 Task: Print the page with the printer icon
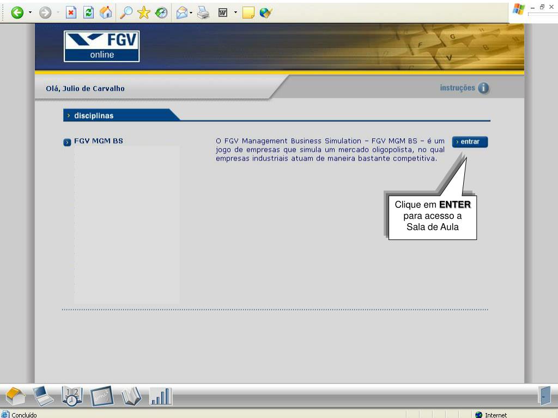coord(203,13)
